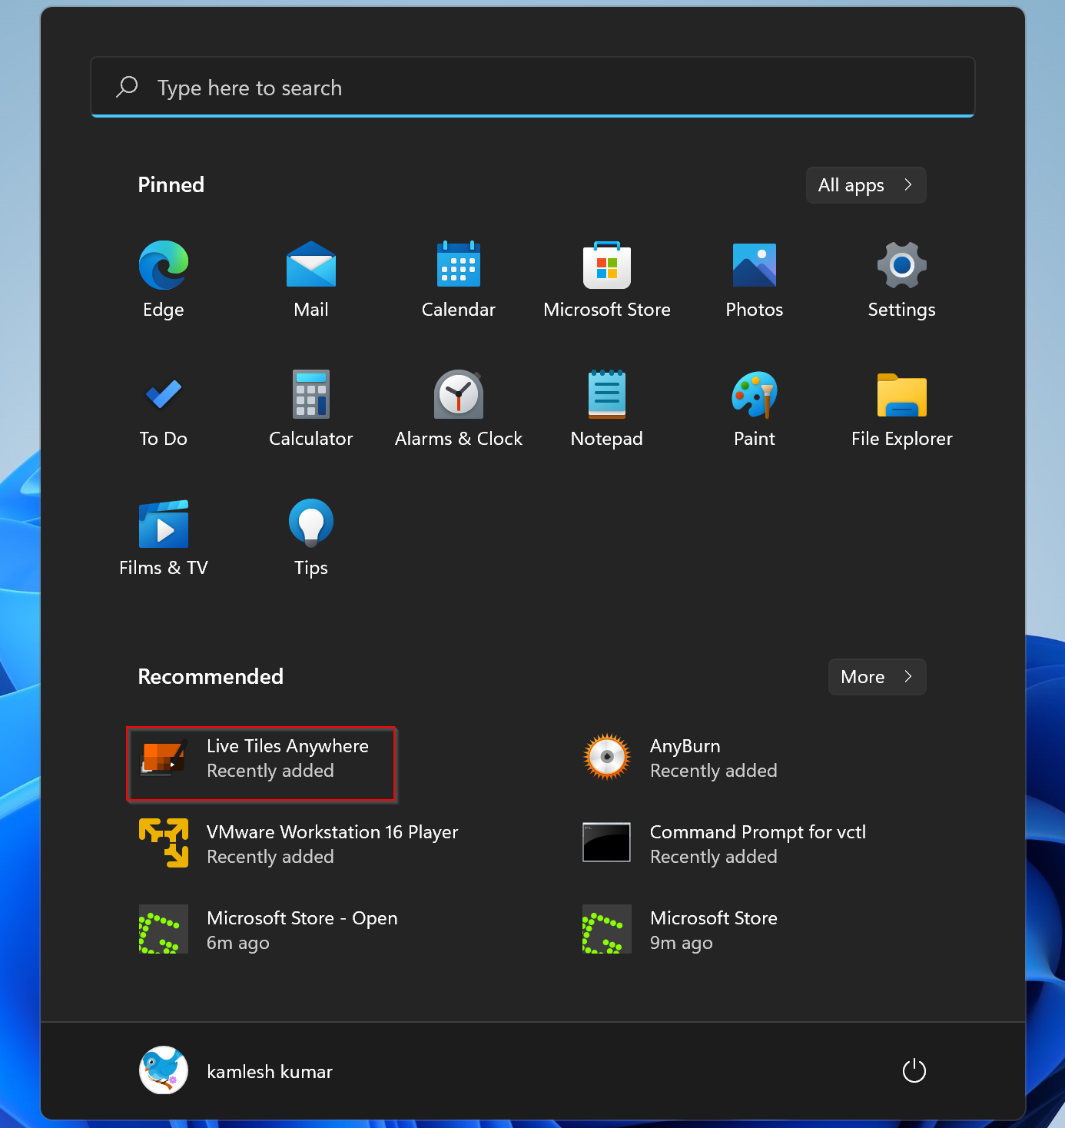The width and height of the screenshot is (1065, 1128).
Task: Launch the Photos app
Action: coord(755,279)
